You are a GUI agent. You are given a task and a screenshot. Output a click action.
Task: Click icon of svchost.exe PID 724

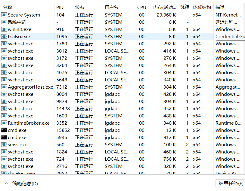(x=4, y=159)
